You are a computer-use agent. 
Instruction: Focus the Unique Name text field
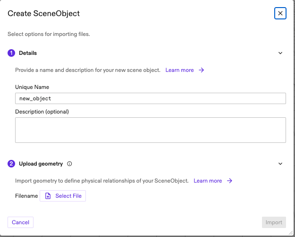[150, 98]
